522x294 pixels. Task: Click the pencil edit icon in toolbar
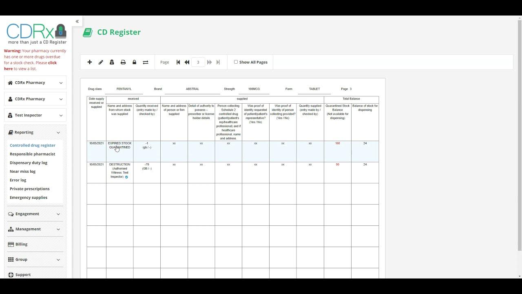point(101,62)
